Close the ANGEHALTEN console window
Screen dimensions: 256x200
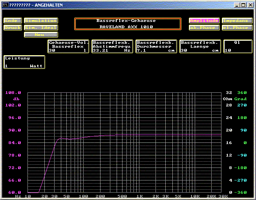tap(250, 5)
